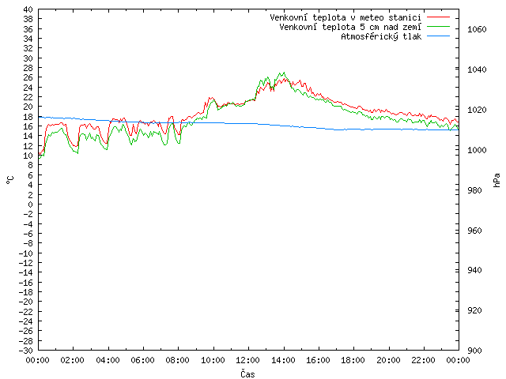Click the legend label 'Venkovní teplota v meteo stanici'

tap(346, 17)
